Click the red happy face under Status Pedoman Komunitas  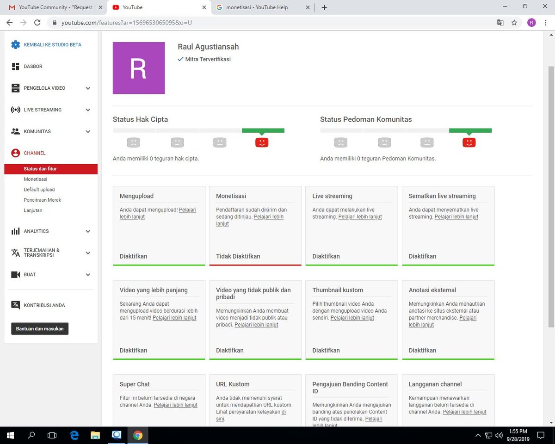pyautogui.click(x=469, y=142)
